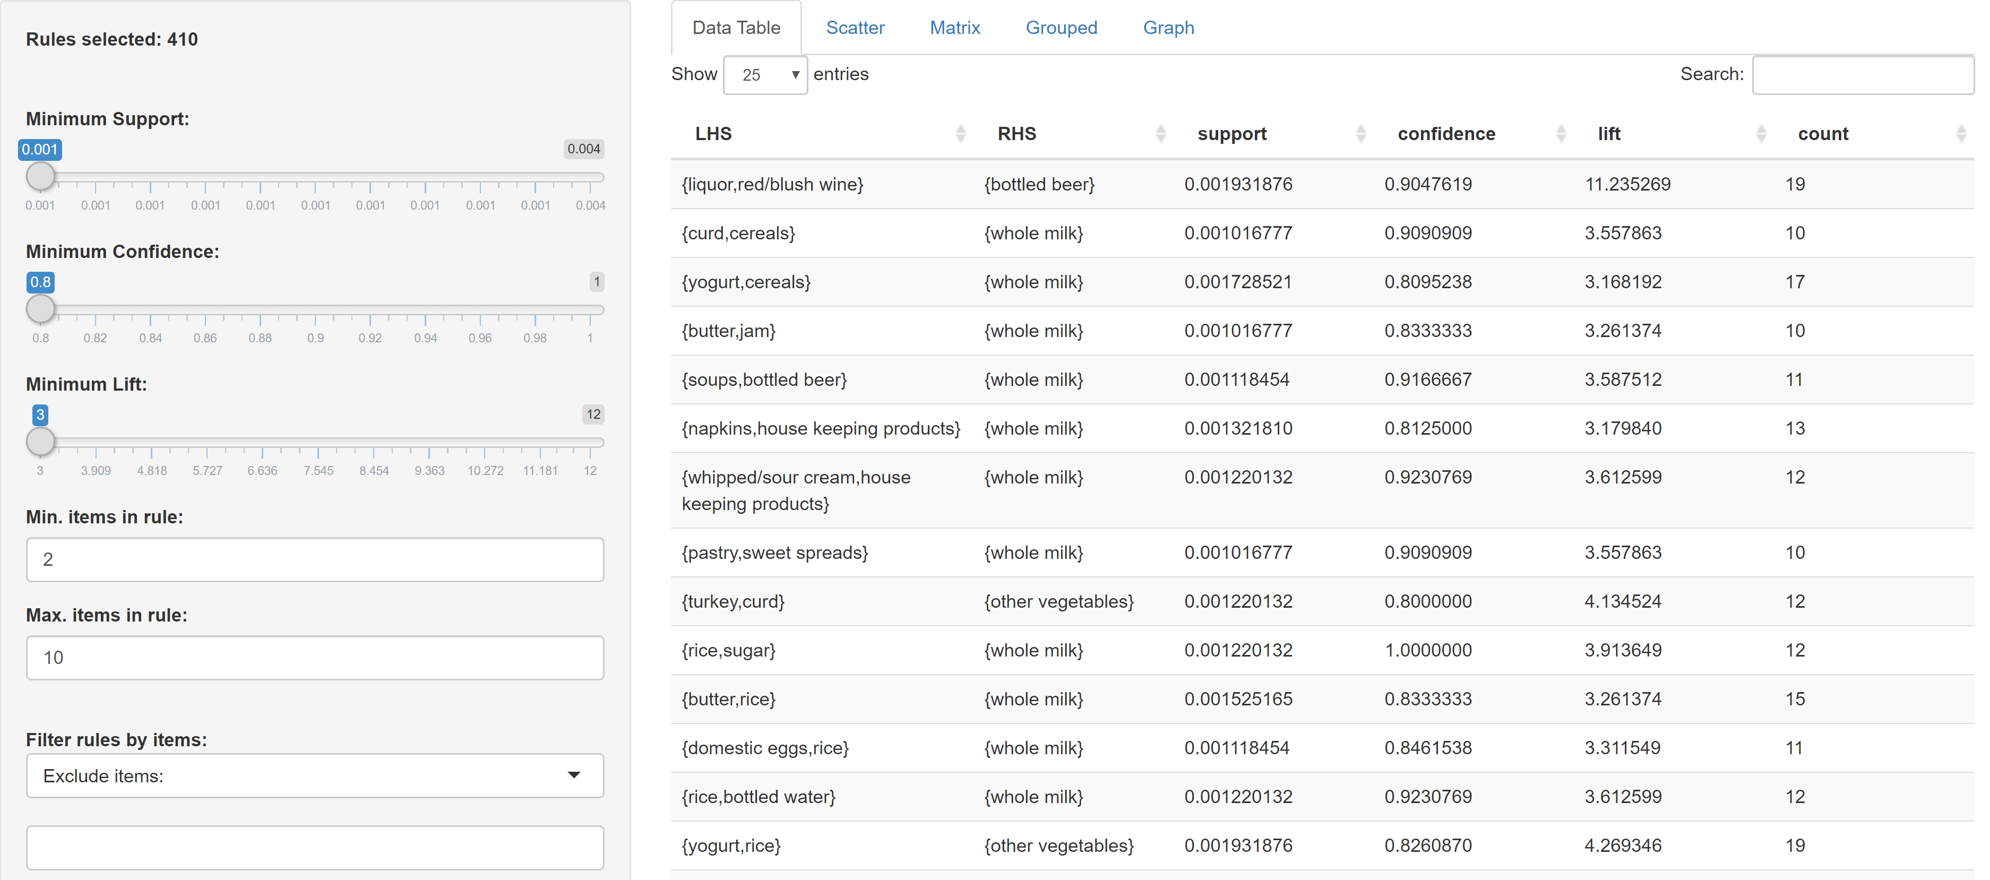Click the Minimum Support slider handle
Image resolution: width=1990 pixels, height=880 pixels.
(x=40, y=176)
